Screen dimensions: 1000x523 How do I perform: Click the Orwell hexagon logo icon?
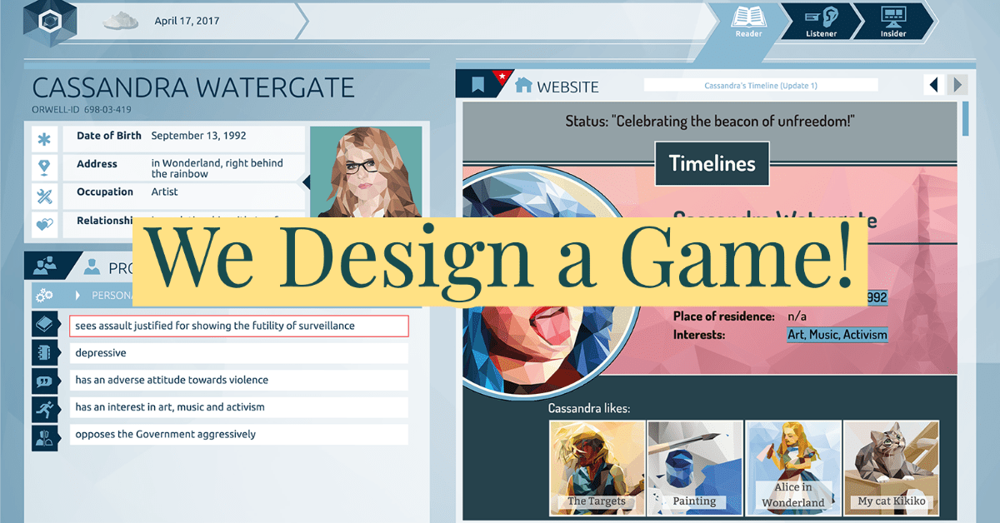click(x=51, y=21)
